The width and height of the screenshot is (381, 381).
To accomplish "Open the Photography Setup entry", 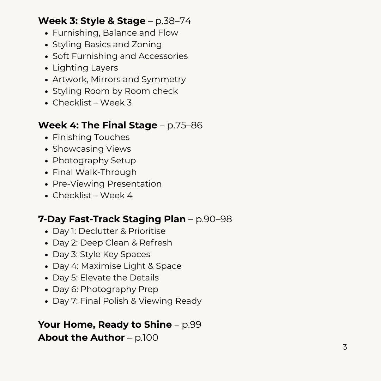I will (x=94, y=161).
